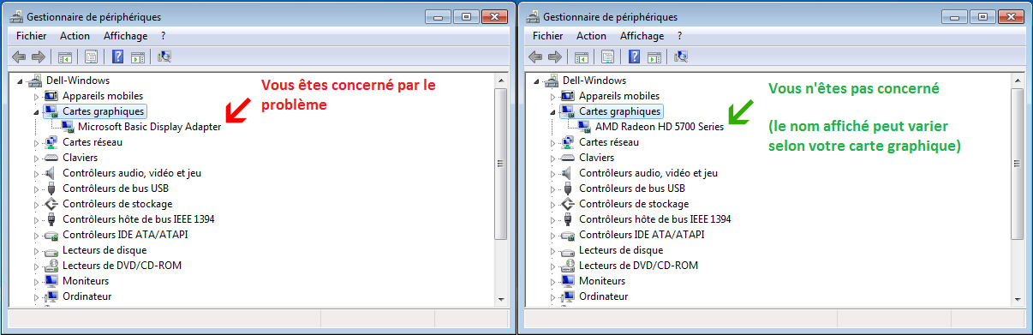This screenshot has width=1033, height=335.
Task: Expand Claviers in the right window
Action: (x=552, y=158)
